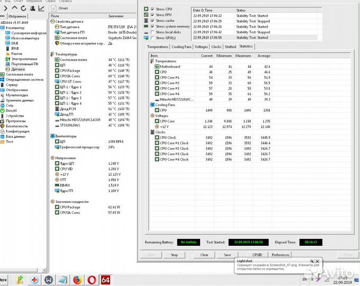Uncheck the Stress cache checkbox
This screenshot has width=360, height=286.
point(152,21)
